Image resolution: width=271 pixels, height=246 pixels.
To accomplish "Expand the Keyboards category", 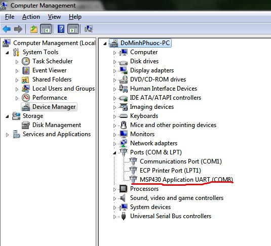I will tap(114, 116).
